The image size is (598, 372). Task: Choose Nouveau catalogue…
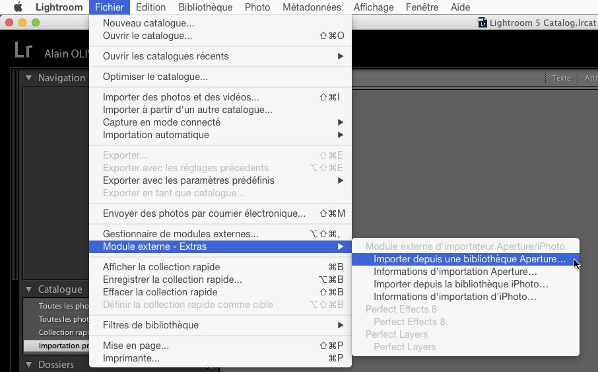point(220,23)
